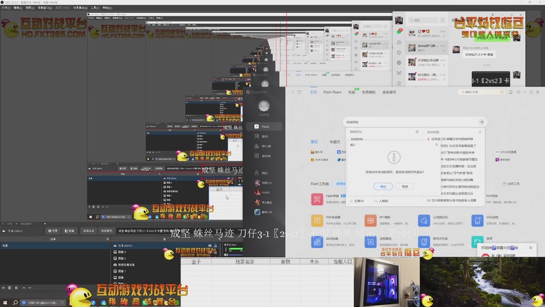Image resolution: width=545 pixels, height=307 pixels.
Task: Select the 图像 5 source
Action: [x=122, y=259]
